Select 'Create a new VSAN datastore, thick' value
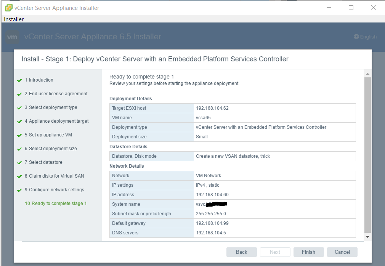 tap(233, 156)
